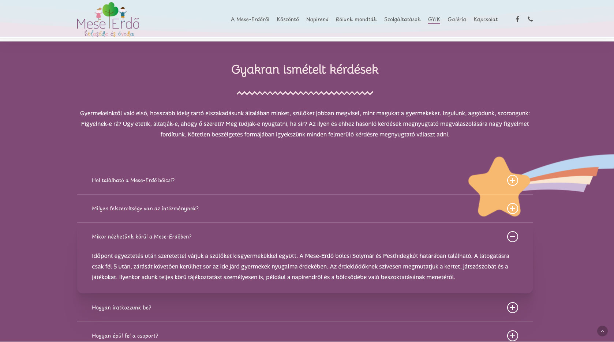Click plus icon beside Milyen felszereltsége question

512,208
